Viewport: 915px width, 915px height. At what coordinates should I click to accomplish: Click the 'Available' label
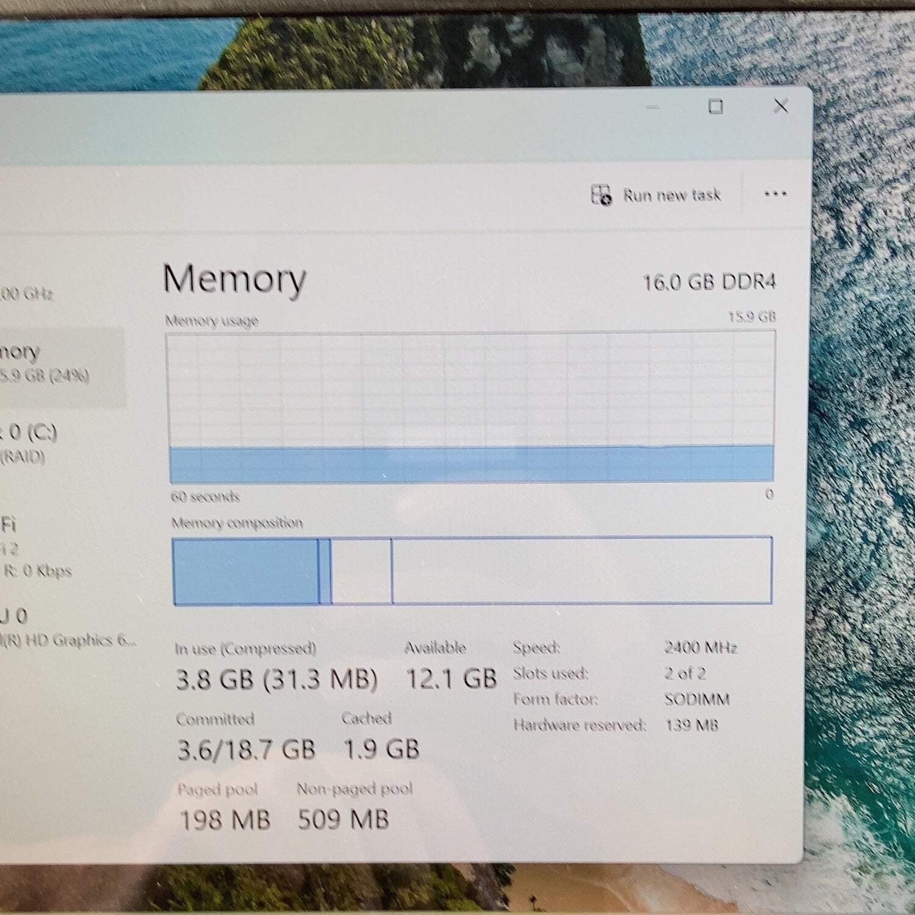point(435,648)
